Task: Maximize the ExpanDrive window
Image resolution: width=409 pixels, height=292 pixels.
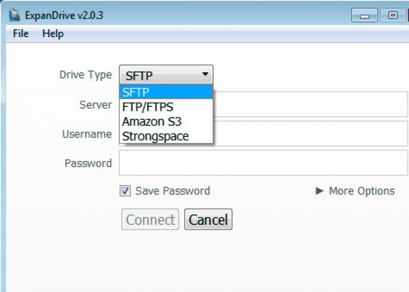Action: 393,16
